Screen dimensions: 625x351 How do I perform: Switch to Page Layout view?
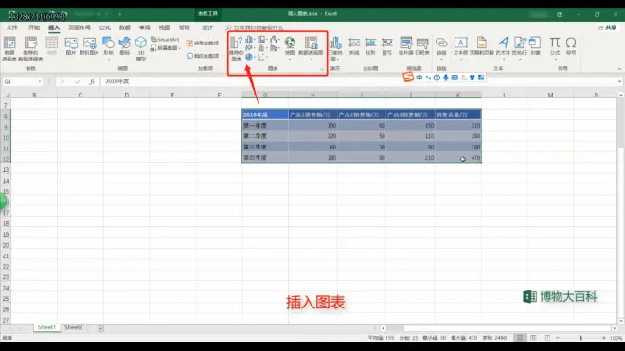pyautogui.click(x=533, y=338)
